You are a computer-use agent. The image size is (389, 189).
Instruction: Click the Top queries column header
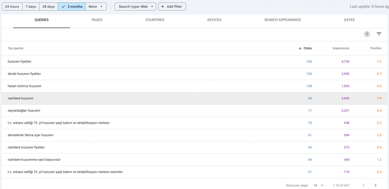[x=16, y=48]
